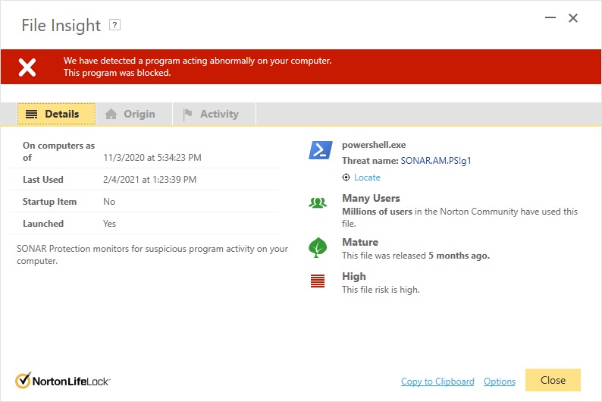Click the Locate link

point(367,177)
